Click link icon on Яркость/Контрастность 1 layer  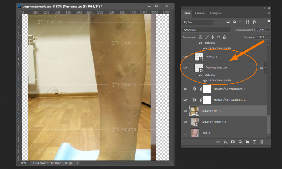coord(200,89)
